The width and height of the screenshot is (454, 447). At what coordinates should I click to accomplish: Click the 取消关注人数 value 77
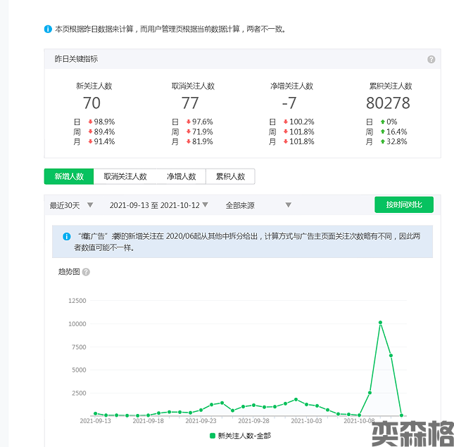coord(190,103)
